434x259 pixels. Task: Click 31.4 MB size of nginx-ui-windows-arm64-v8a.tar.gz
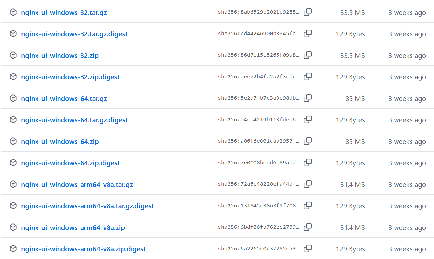(x=352, y=185)
